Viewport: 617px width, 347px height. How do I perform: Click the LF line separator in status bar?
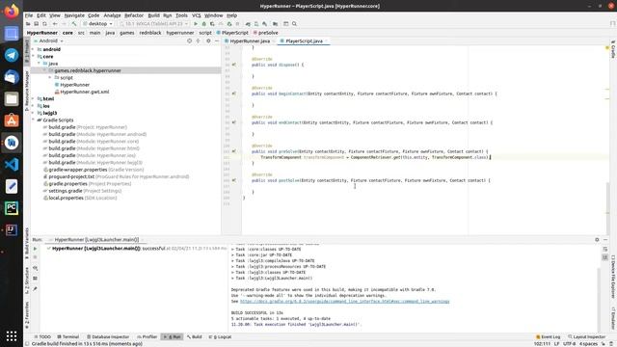pyautogui.click(x=557, y=344)
